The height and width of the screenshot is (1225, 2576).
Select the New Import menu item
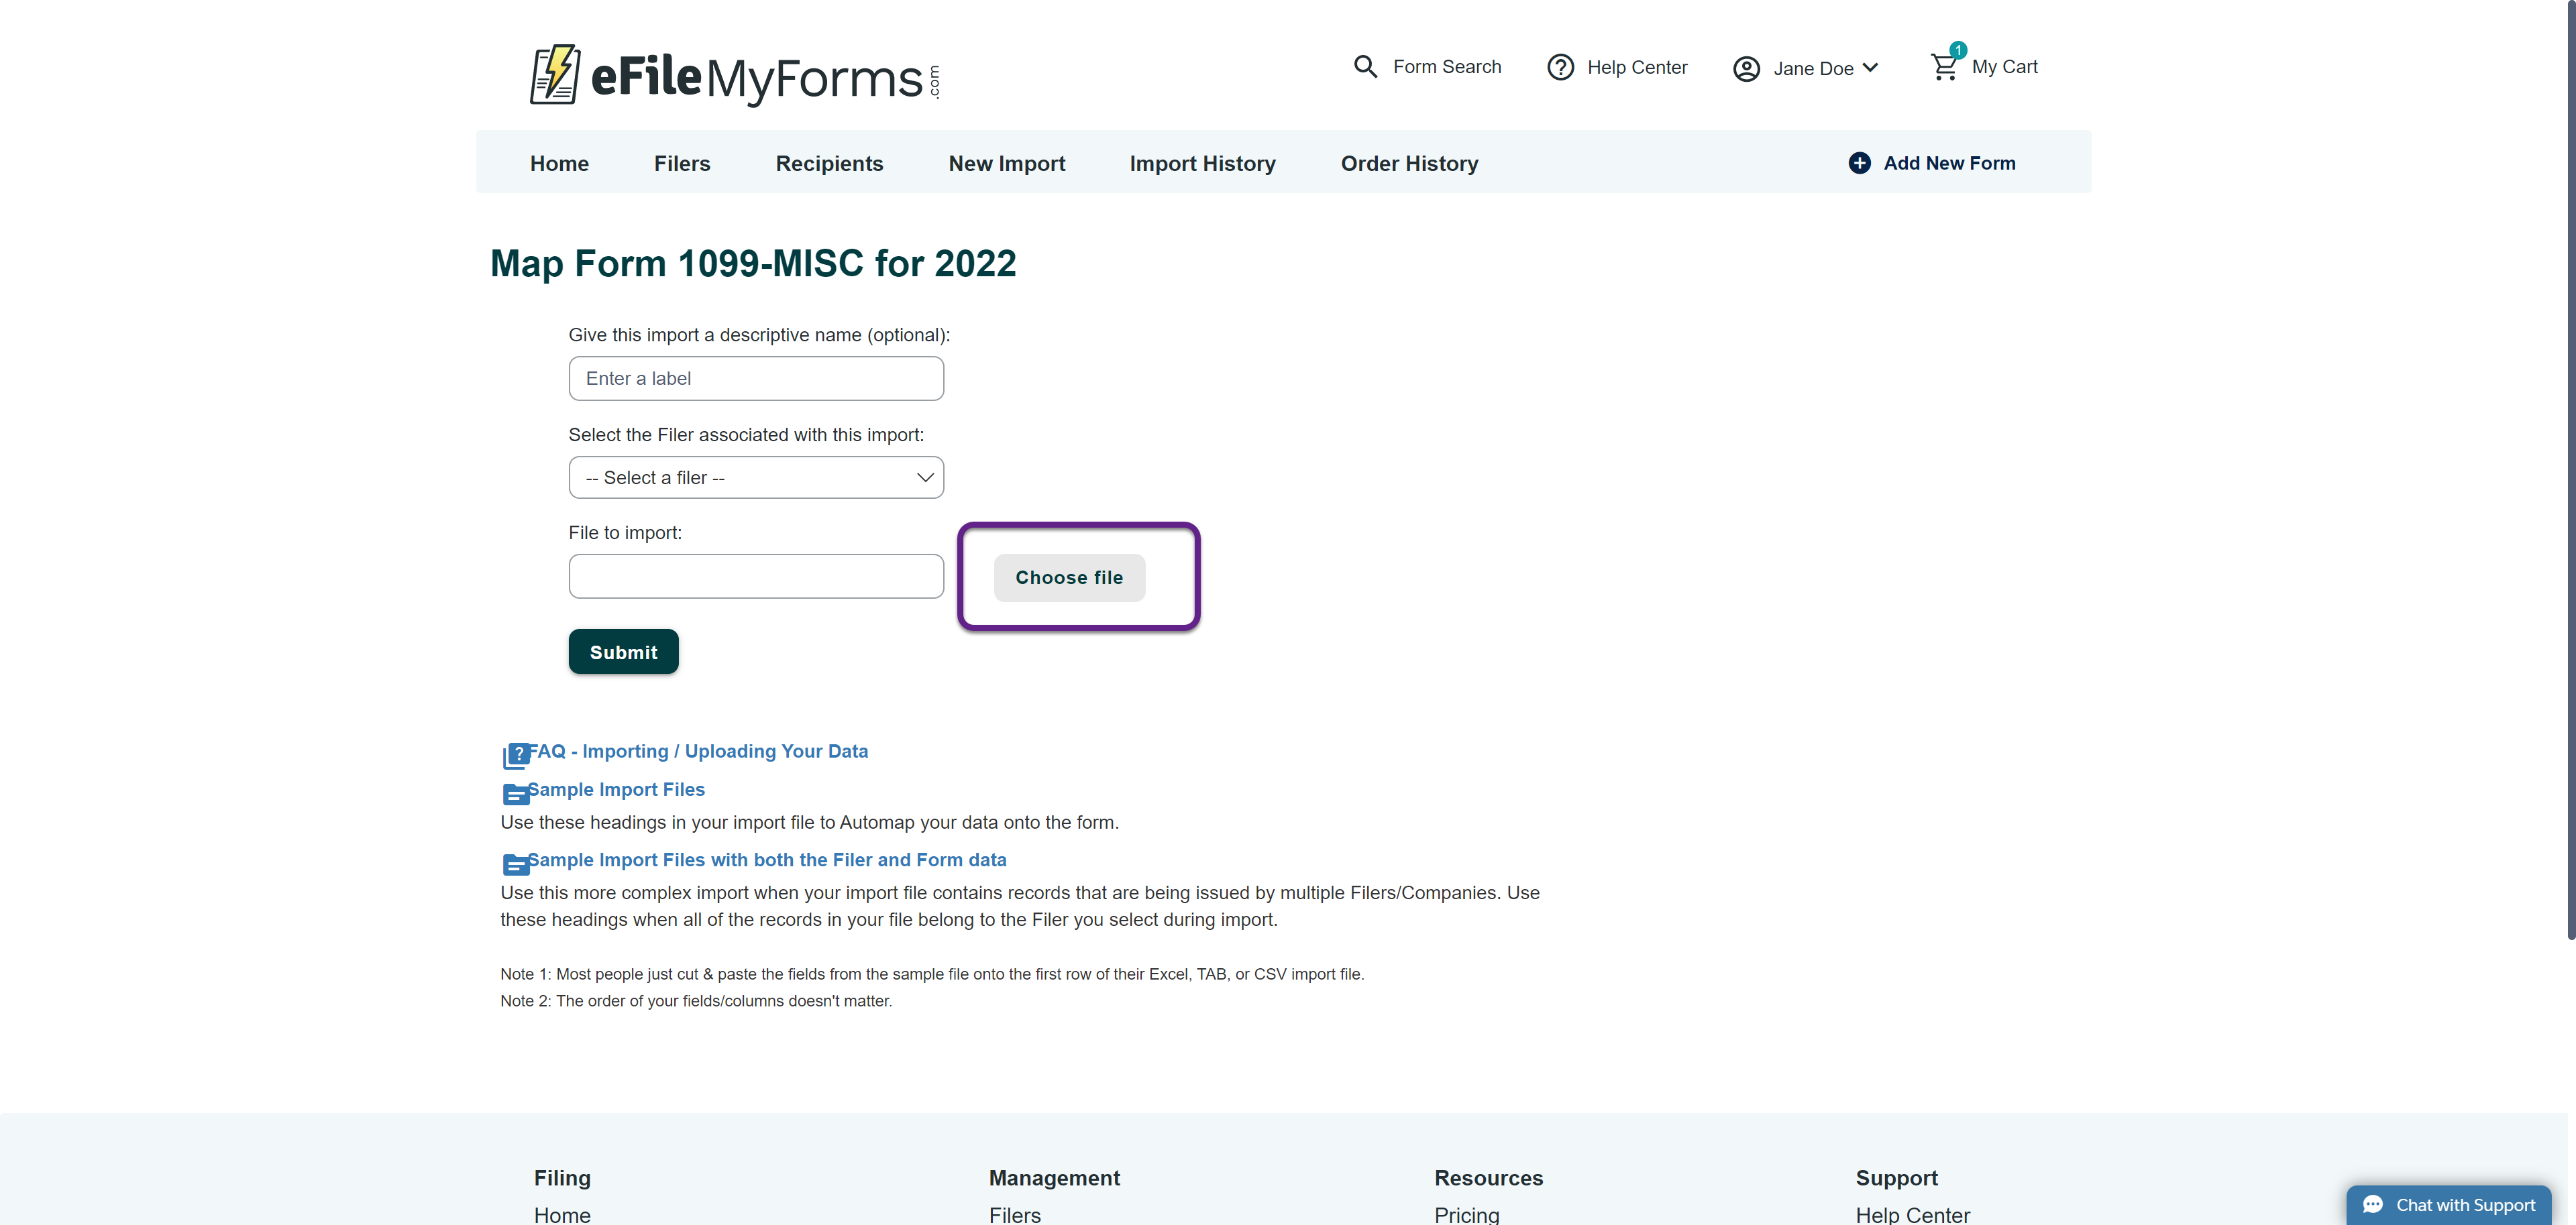[x=1006, y=163]
